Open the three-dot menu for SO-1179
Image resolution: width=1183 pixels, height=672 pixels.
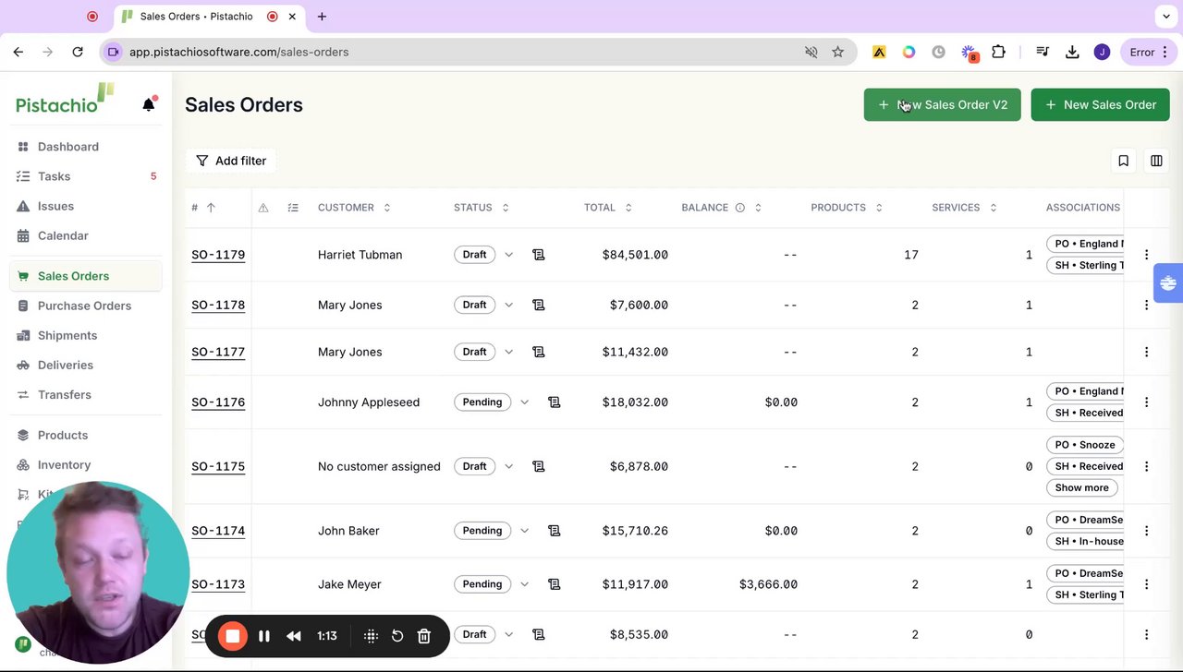click(1146, 255)
